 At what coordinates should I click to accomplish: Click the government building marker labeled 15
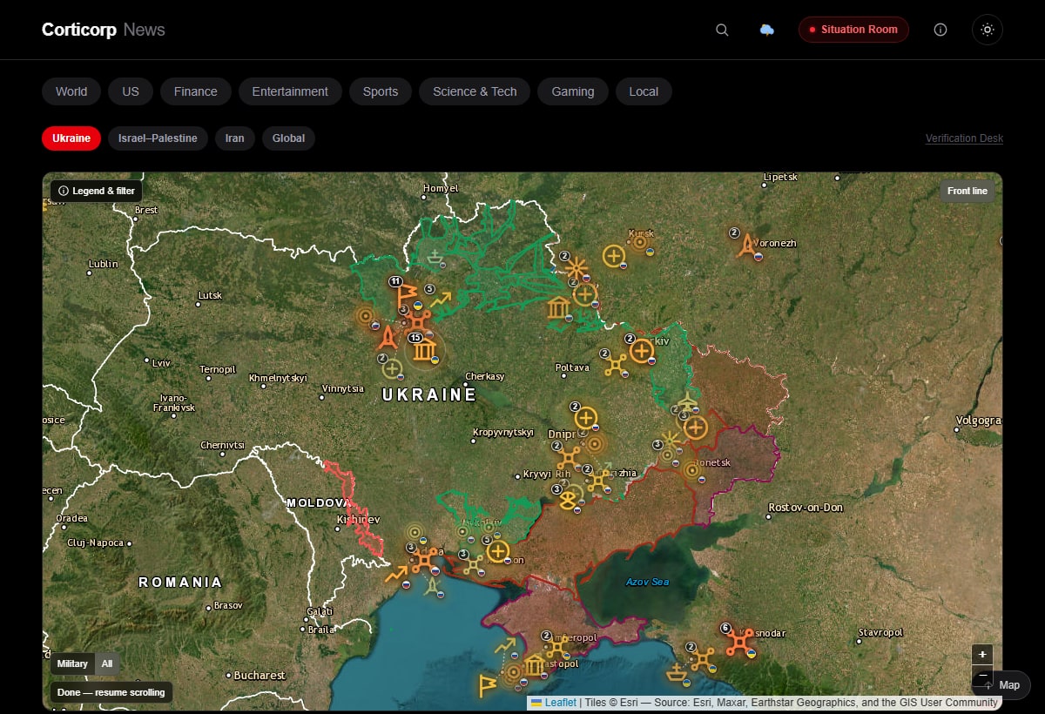(425, 350)
